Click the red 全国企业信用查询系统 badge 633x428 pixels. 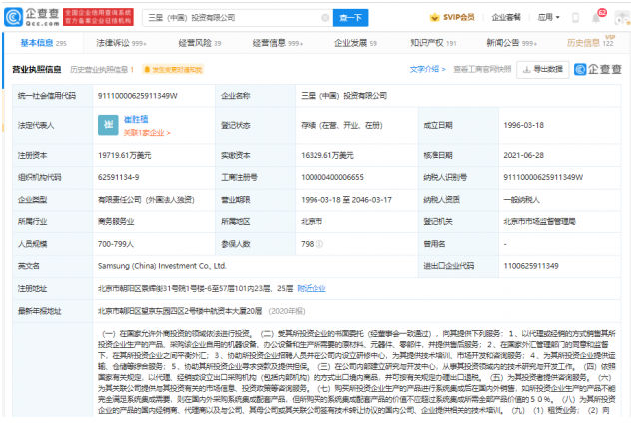pyautogui.click(x=98, y=17)
